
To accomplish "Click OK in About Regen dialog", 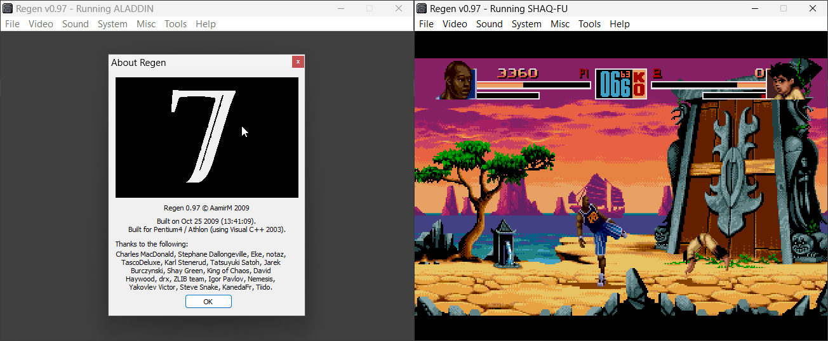I will pyautogui.click(x=208, y=302).
